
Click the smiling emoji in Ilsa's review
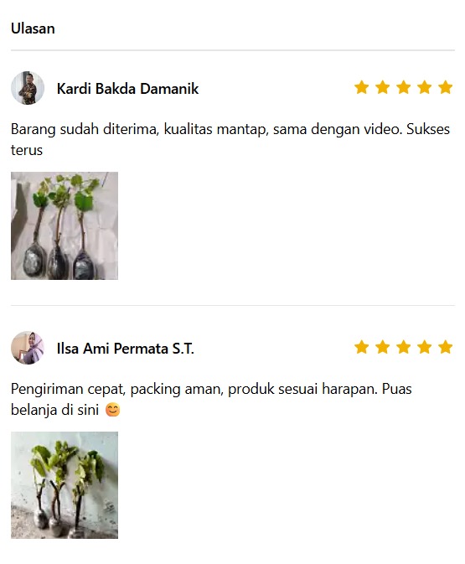(x=112, y=410)
